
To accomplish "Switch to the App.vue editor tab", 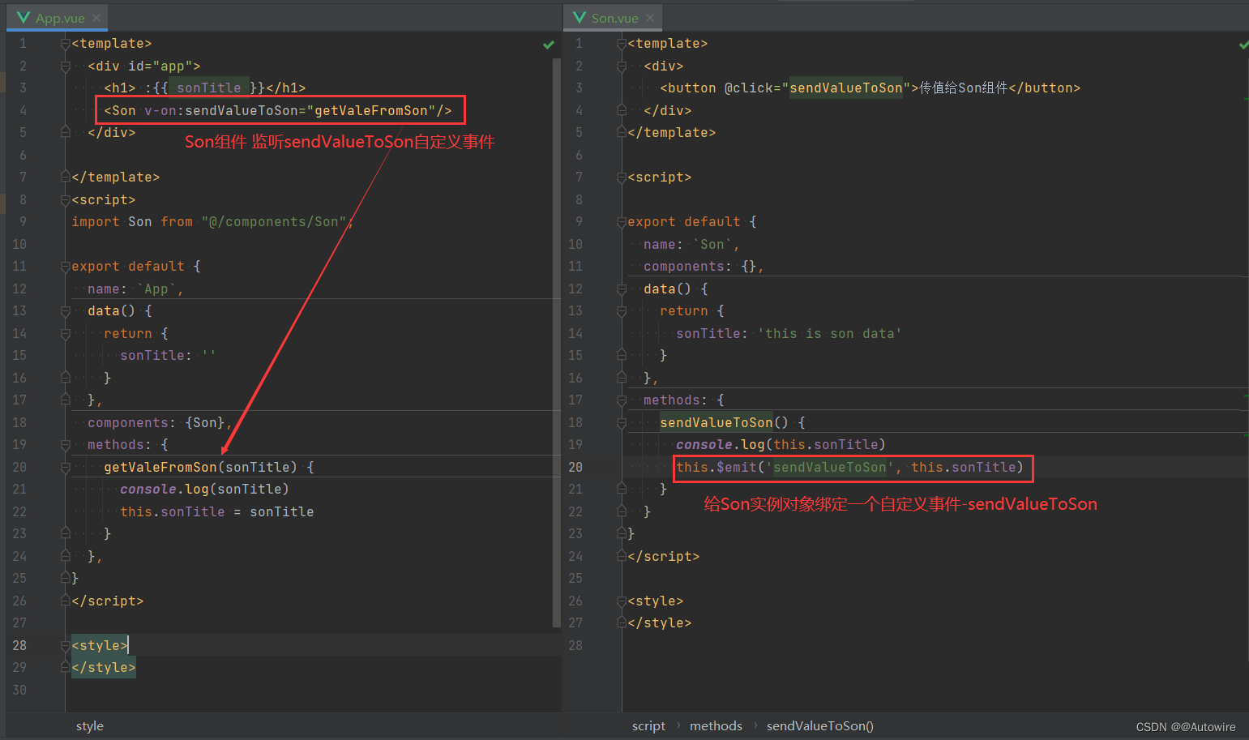I will click(60, 18).
